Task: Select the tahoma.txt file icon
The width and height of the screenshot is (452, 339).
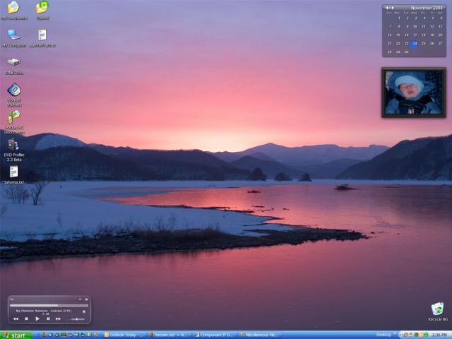Action: 14,174
